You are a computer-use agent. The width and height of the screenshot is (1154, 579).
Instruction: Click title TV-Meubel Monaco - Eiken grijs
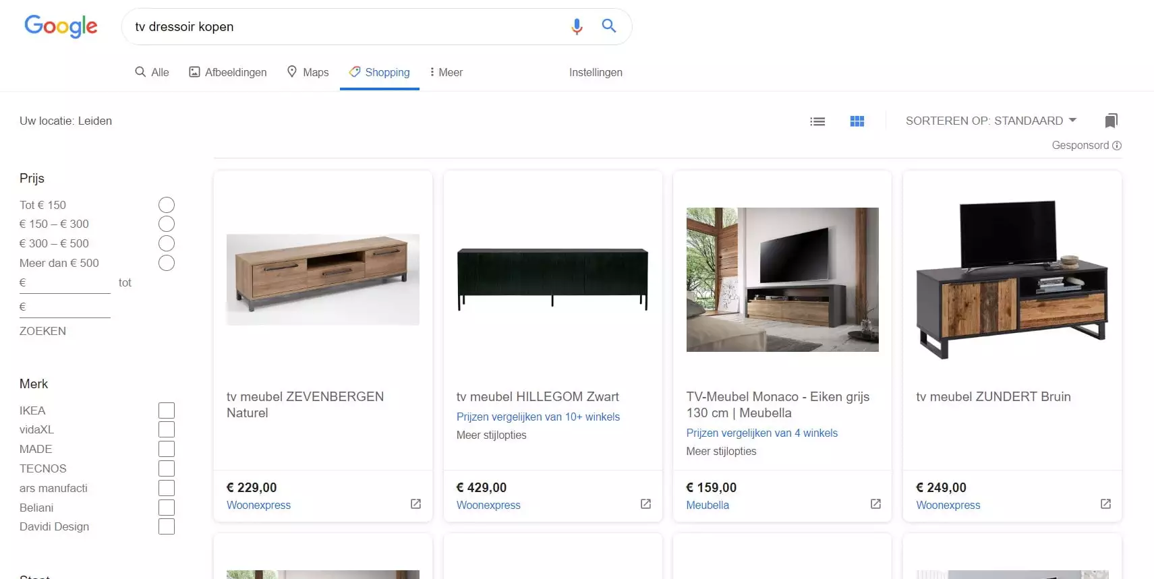(x=778, y=404)
